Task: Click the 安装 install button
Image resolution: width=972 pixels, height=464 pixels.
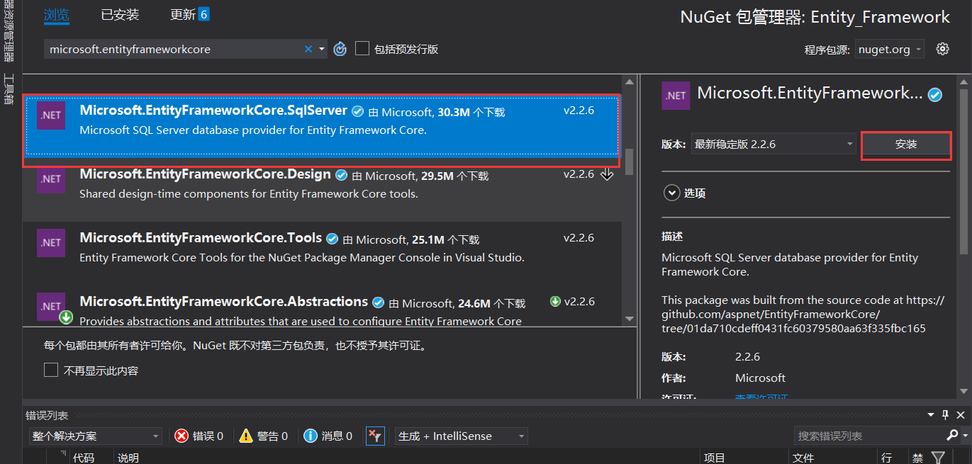Action: (905, 145)
